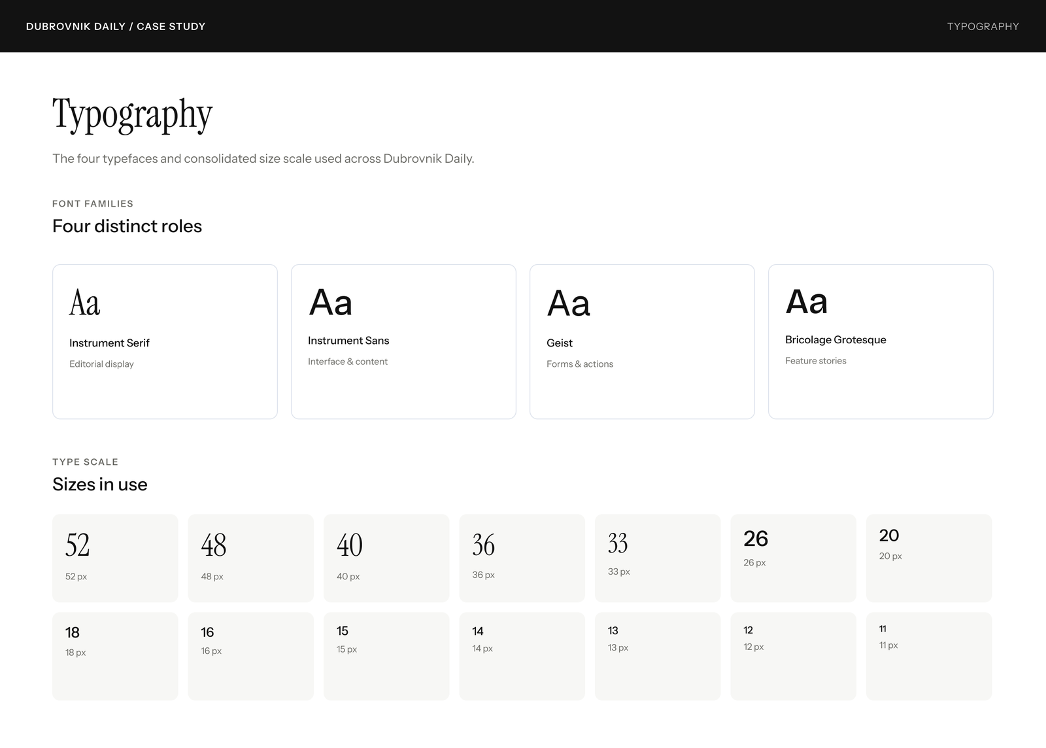Click the Aa sample in Instrument Sans card
The height and width of the screenshot is (748, 1046).
[x=330, y=302]
